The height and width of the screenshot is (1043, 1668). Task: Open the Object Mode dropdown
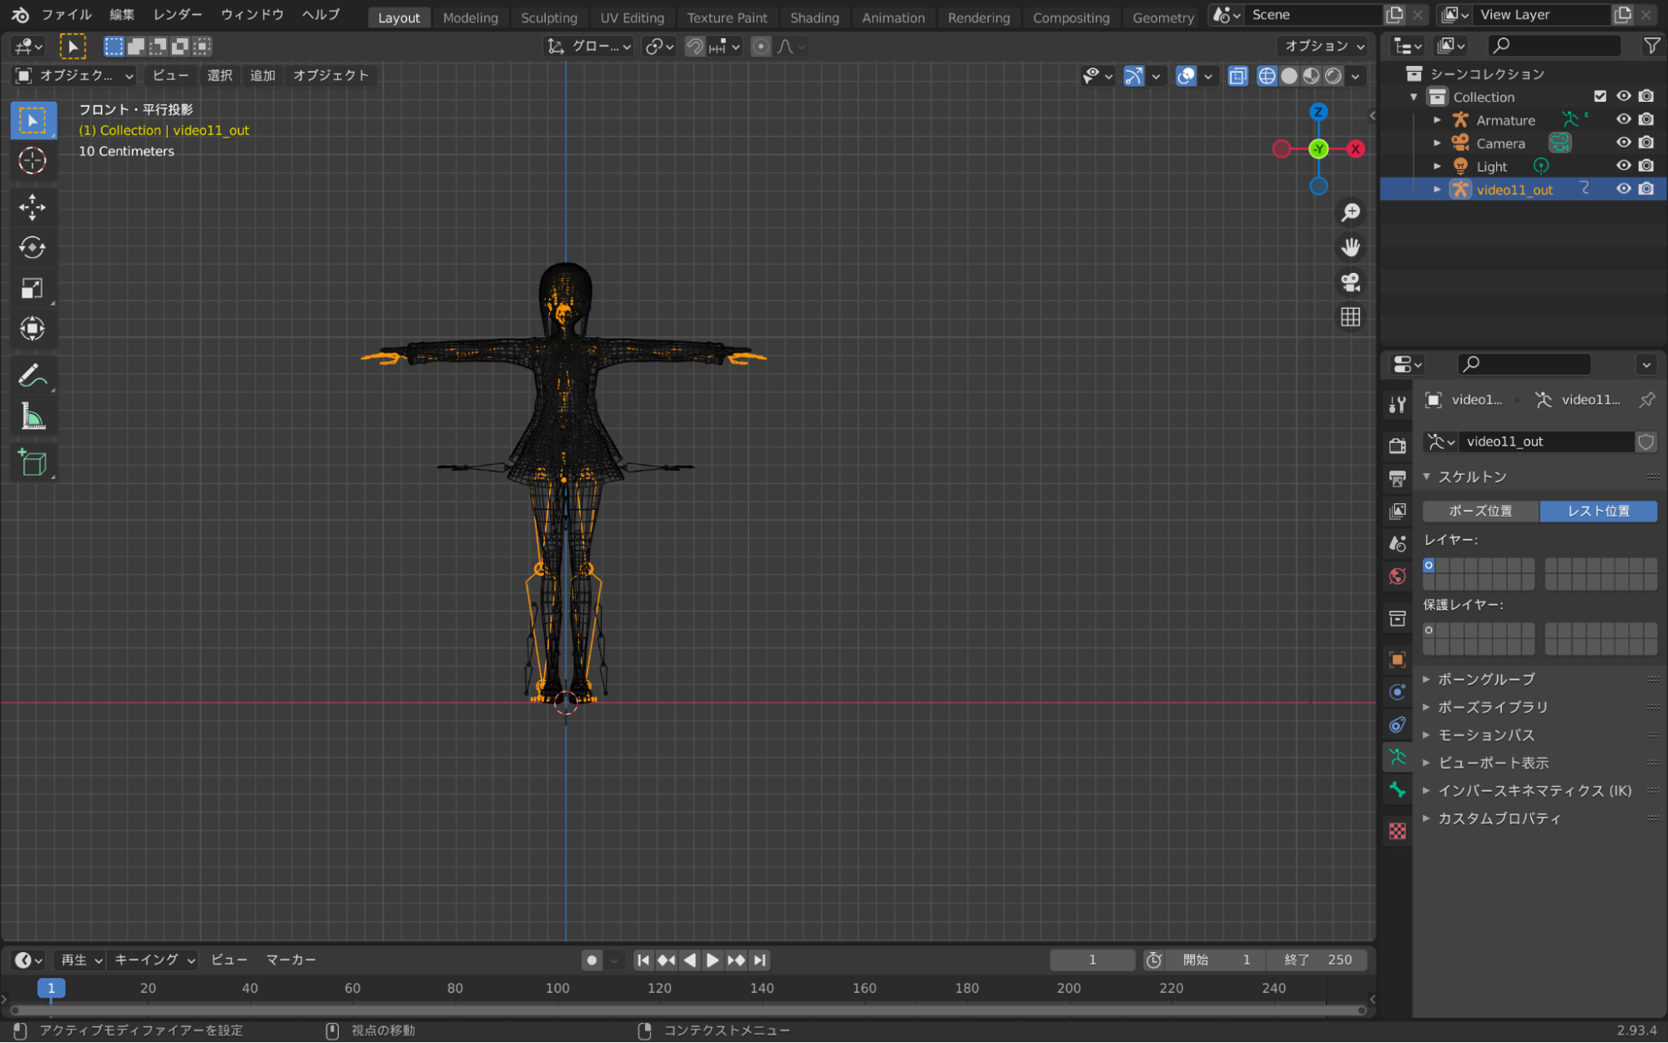(x=74, y=76)
